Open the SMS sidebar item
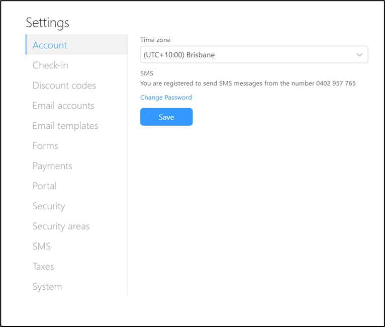385x327 pixels. click(42, 247)
